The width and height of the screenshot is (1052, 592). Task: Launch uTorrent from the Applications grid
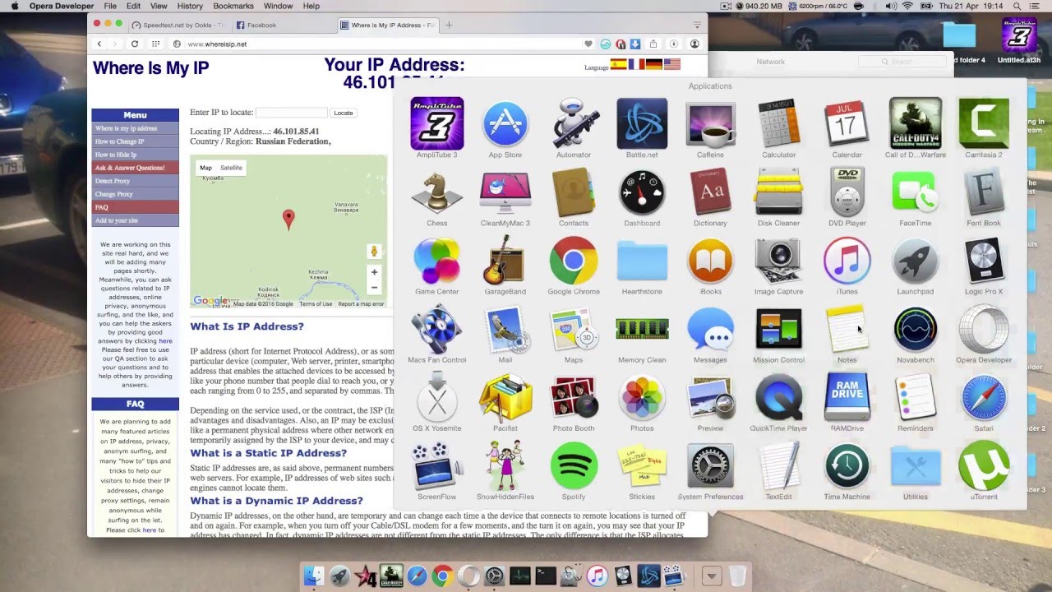tap(984, 465)
